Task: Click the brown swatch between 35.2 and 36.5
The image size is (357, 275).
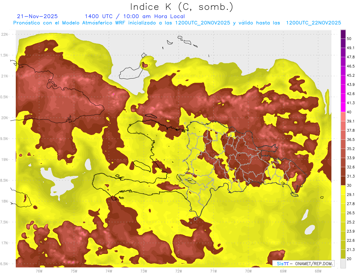Action: click(x=343, y=144)
